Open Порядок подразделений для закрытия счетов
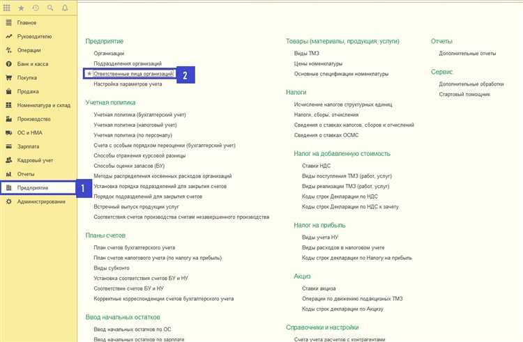The width and height of the screenshot is (523, 342). pyautogui.click(x=148, y=196)
